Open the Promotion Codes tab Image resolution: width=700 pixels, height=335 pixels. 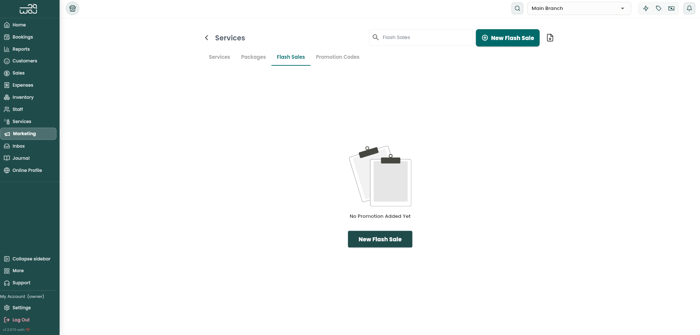(x=338, y=57)
